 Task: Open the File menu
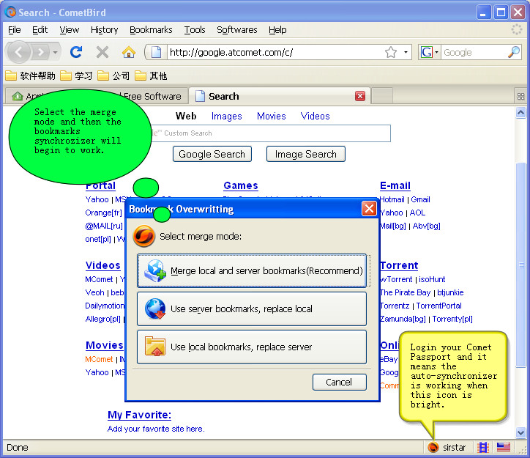[14, 30]
